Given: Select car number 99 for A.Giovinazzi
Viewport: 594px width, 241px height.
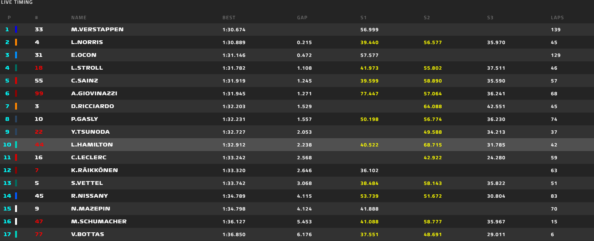Looking at the screenshot, I should (x=39, y=93).
